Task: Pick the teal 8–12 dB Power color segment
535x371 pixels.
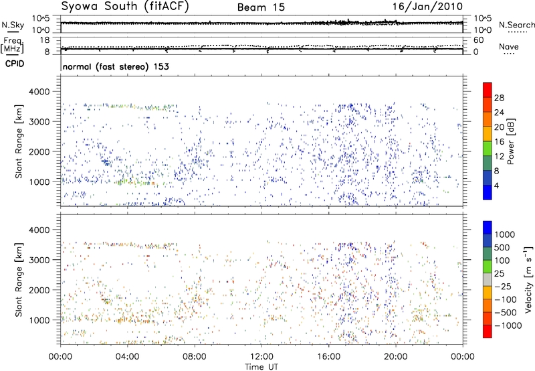Action: [488, 163]
